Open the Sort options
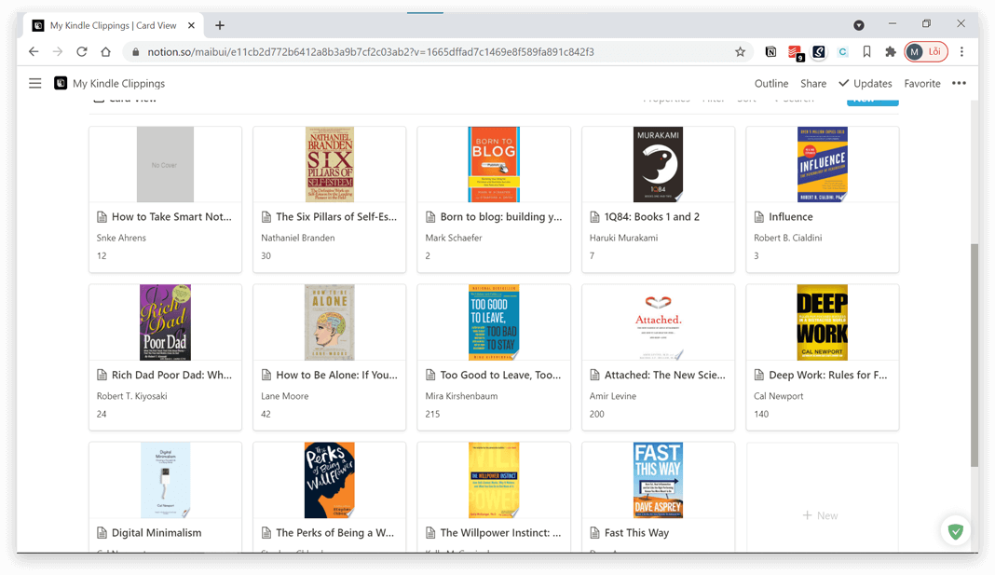The height and width of the screenshot is (575, 995). click(746, 98)
